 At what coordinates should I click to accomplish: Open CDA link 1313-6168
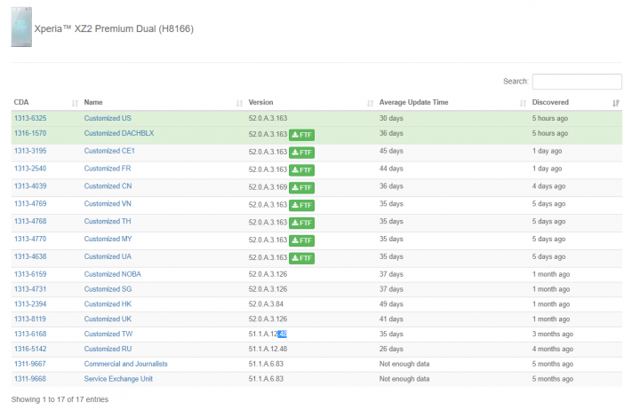pyautogui.click(x=30, y=334)
